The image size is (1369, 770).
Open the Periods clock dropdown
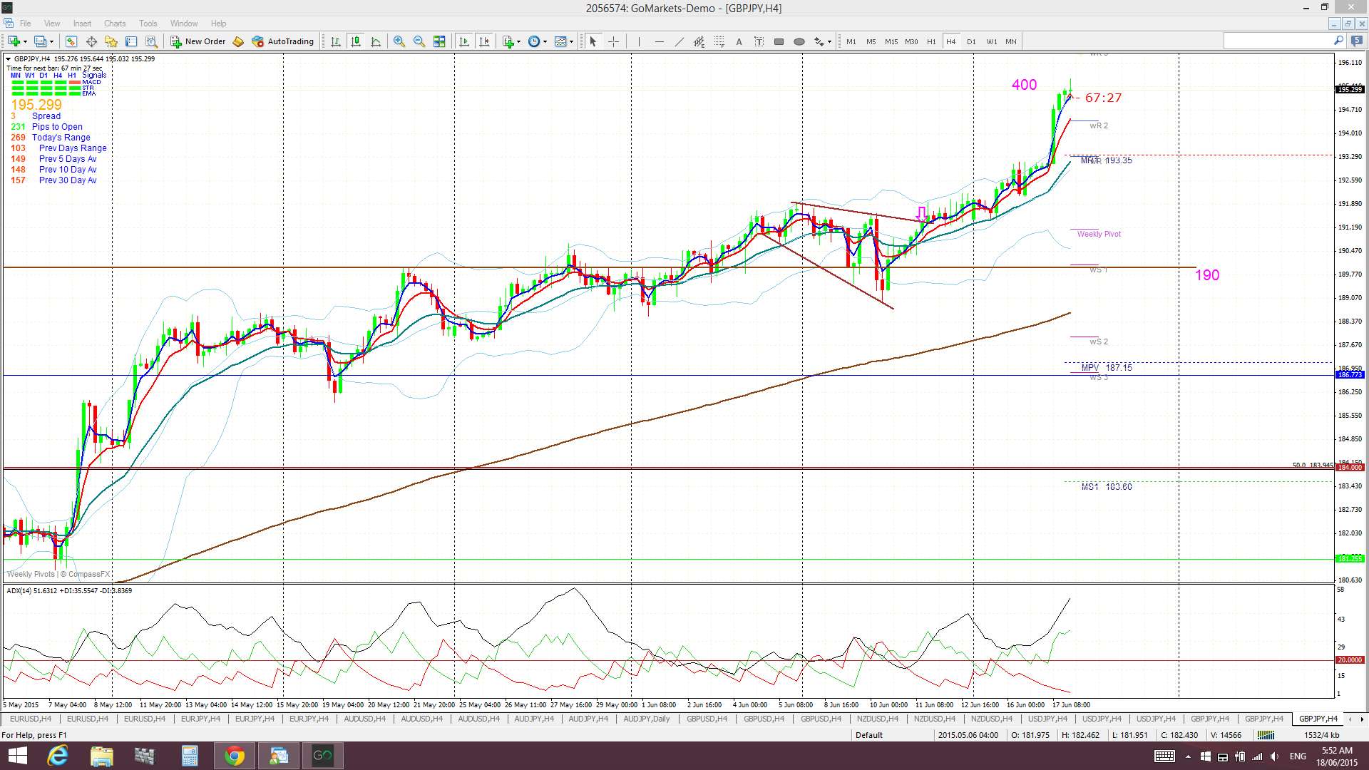click(538, 41)
